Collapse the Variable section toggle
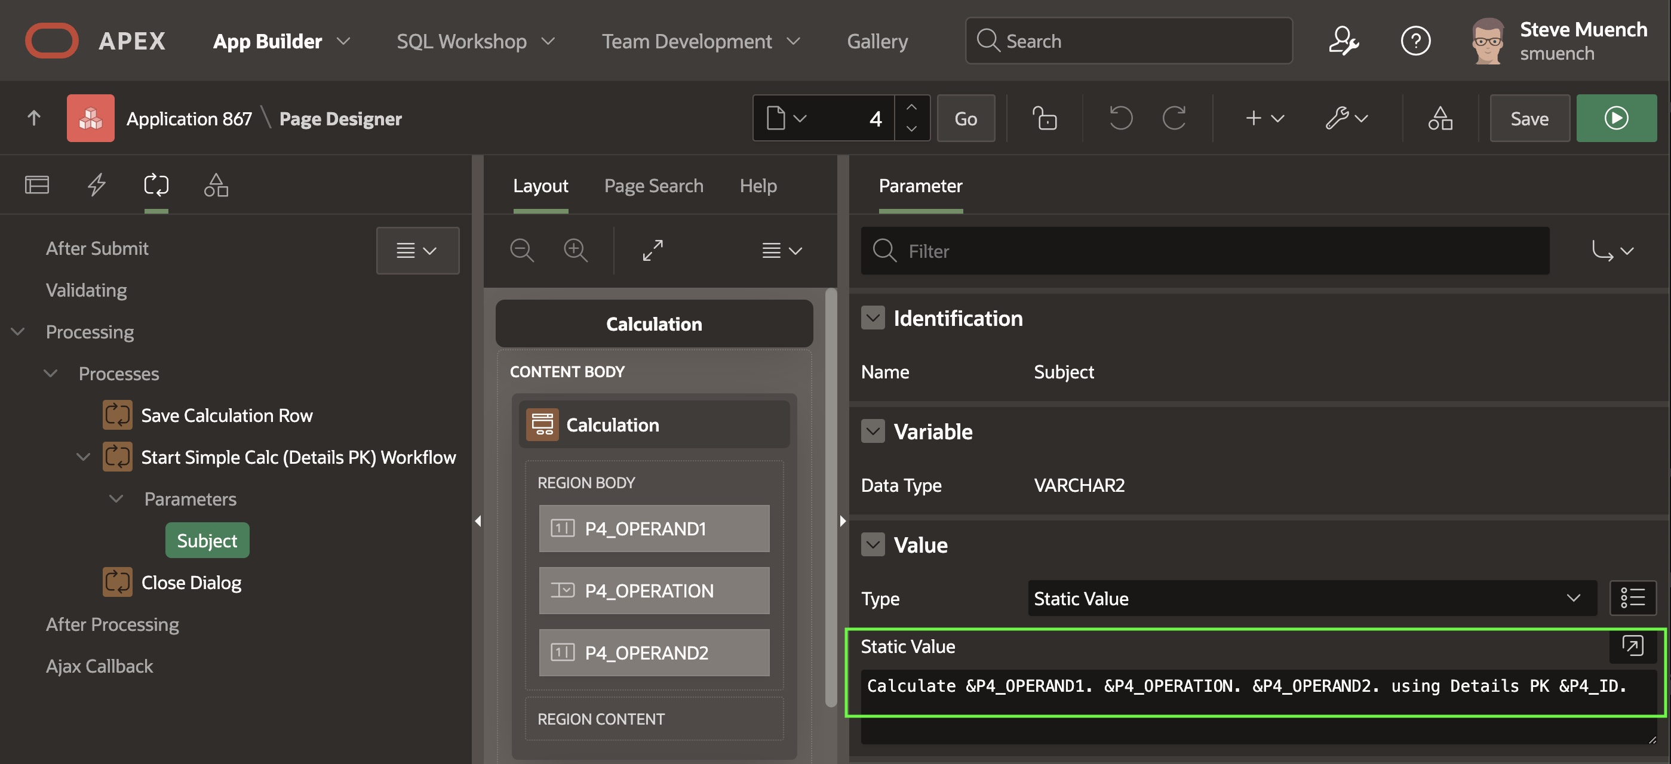Viewport: 1671px width, 764px height. (x=873, y=432)
